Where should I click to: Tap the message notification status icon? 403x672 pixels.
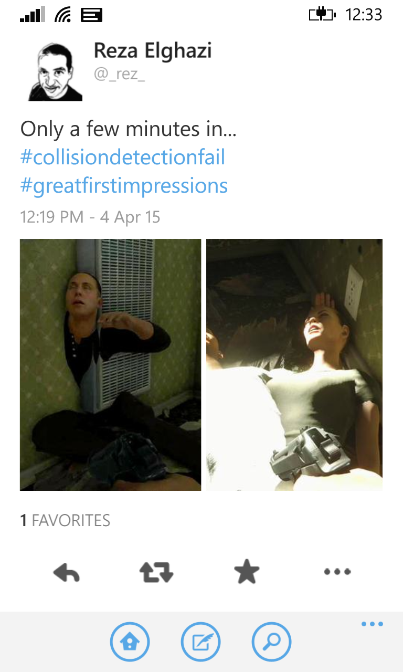[91, 15]
